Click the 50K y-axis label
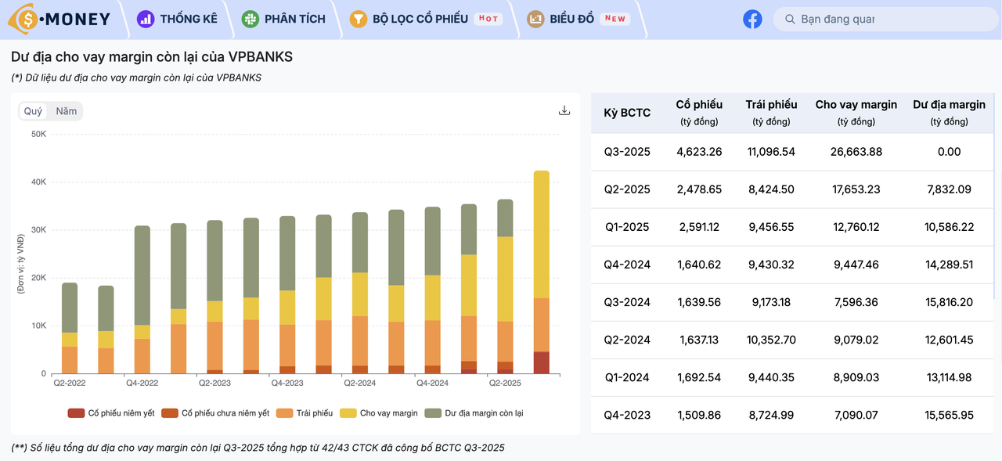The height and width of the screenshot is (461, 1002). [x=38, y=134]
